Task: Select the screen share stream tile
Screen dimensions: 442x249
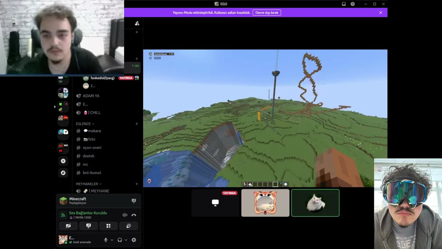Action: [215, 203]
